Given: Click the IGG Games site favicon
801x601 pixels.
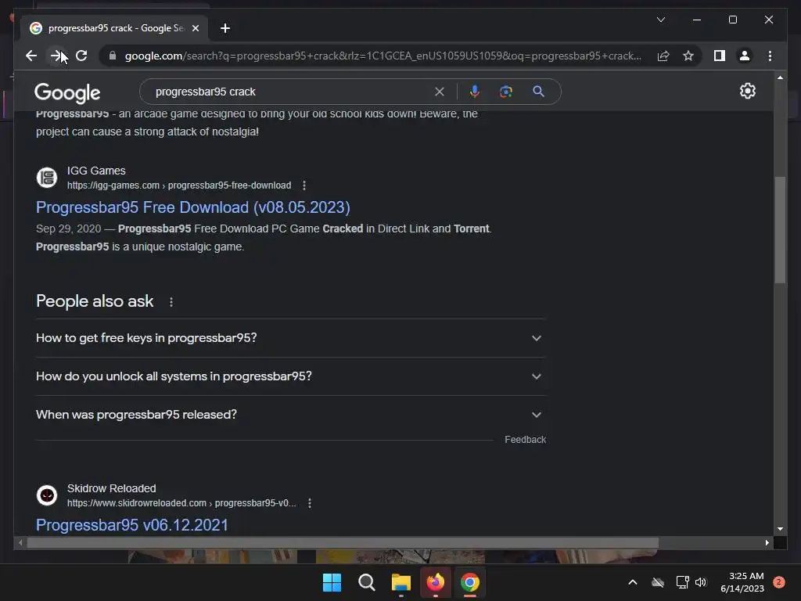Looking at the screenshot, I should 47,178.
